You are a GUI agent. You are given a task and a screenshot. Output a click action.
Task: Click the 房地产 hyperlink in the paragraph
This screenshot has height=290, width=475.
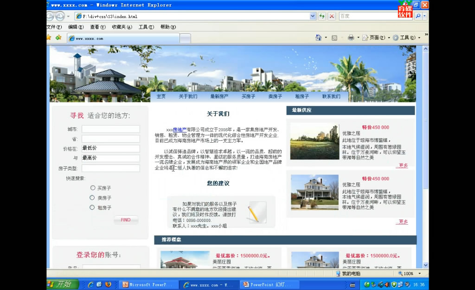180,130
